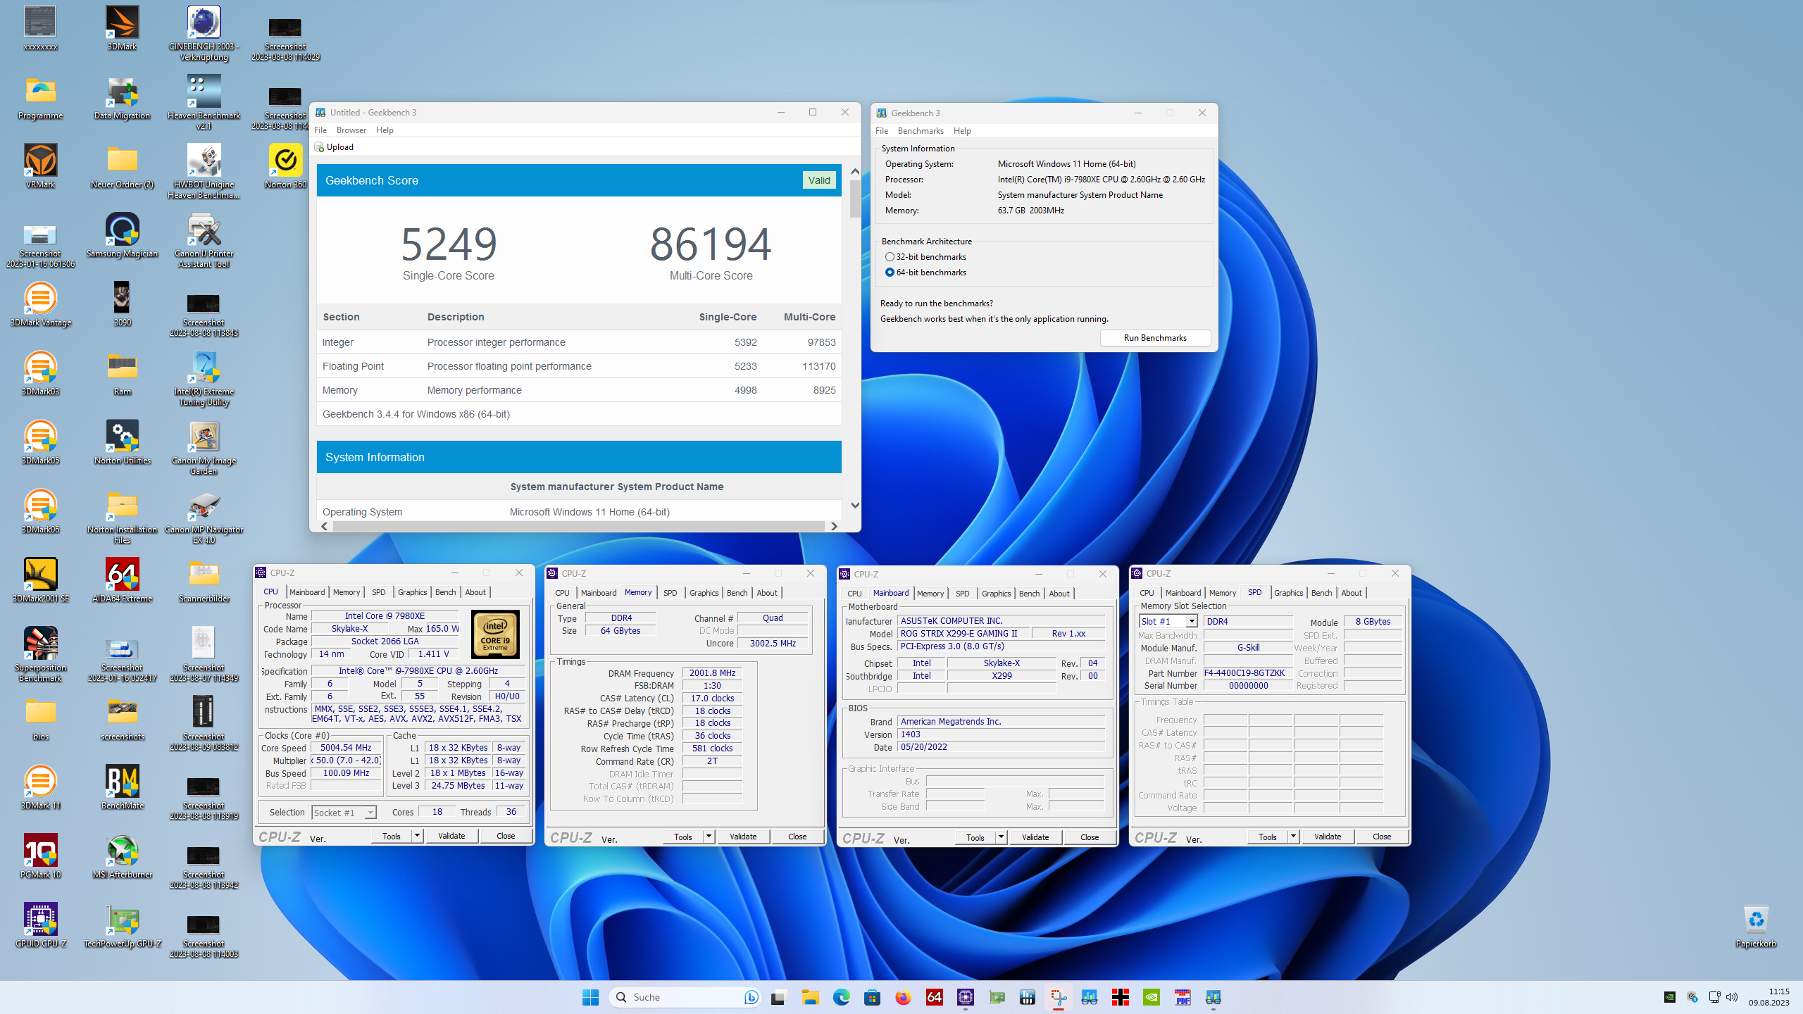Select Samsung Magician desktop icon
Viewport: 1803px width, 1014px height.
(x=122, y=235)
